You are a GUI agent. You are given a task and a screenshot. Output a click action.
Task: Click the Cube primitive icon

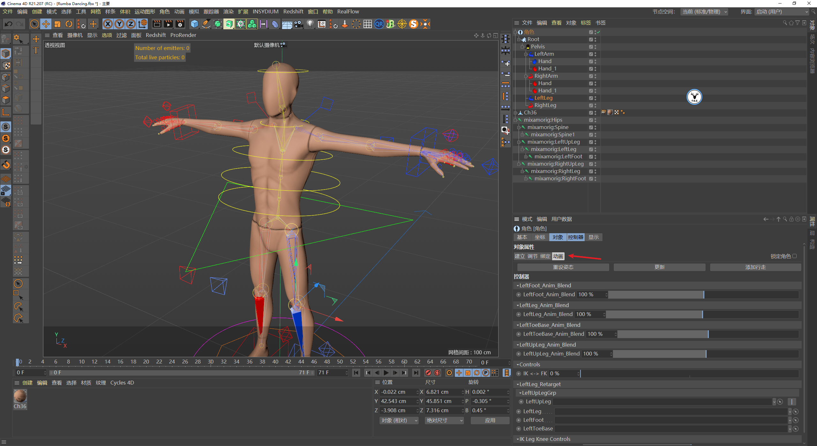point(194,24)
